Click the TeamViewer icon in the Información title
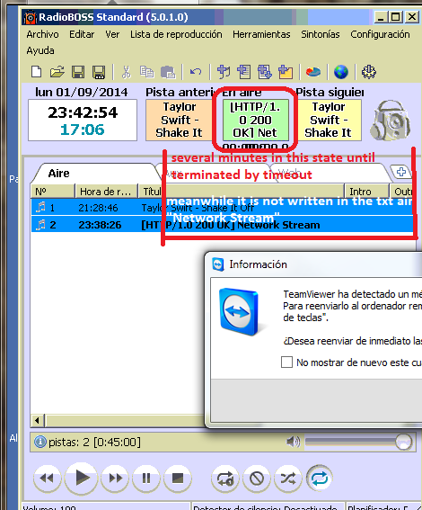422x510 pixels. (218, 264)
